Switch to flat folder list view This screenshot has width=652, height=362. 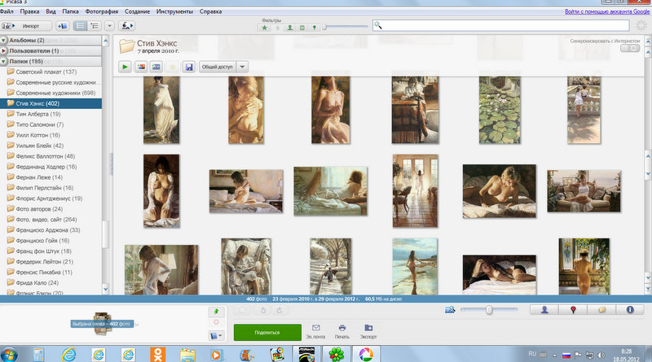click(x=80, y=26)
